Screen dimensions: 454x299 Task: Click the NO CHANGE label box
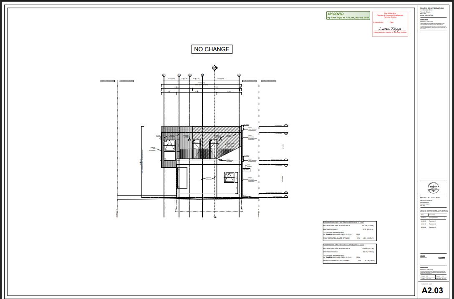pyautogui.click(x=212, y=49)
